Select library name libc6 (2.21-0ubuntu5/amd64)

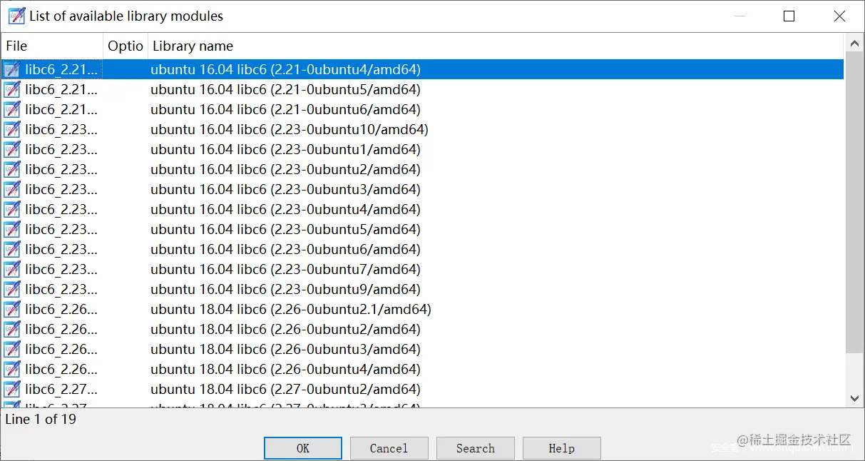285,90
